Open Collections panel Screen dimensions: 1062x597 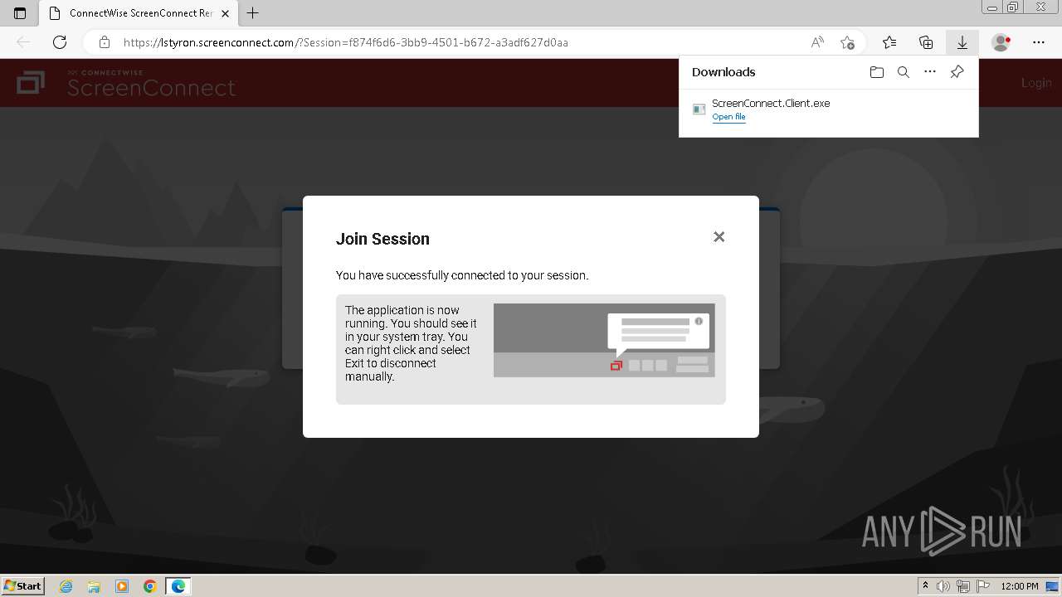[x=926, y=42]
